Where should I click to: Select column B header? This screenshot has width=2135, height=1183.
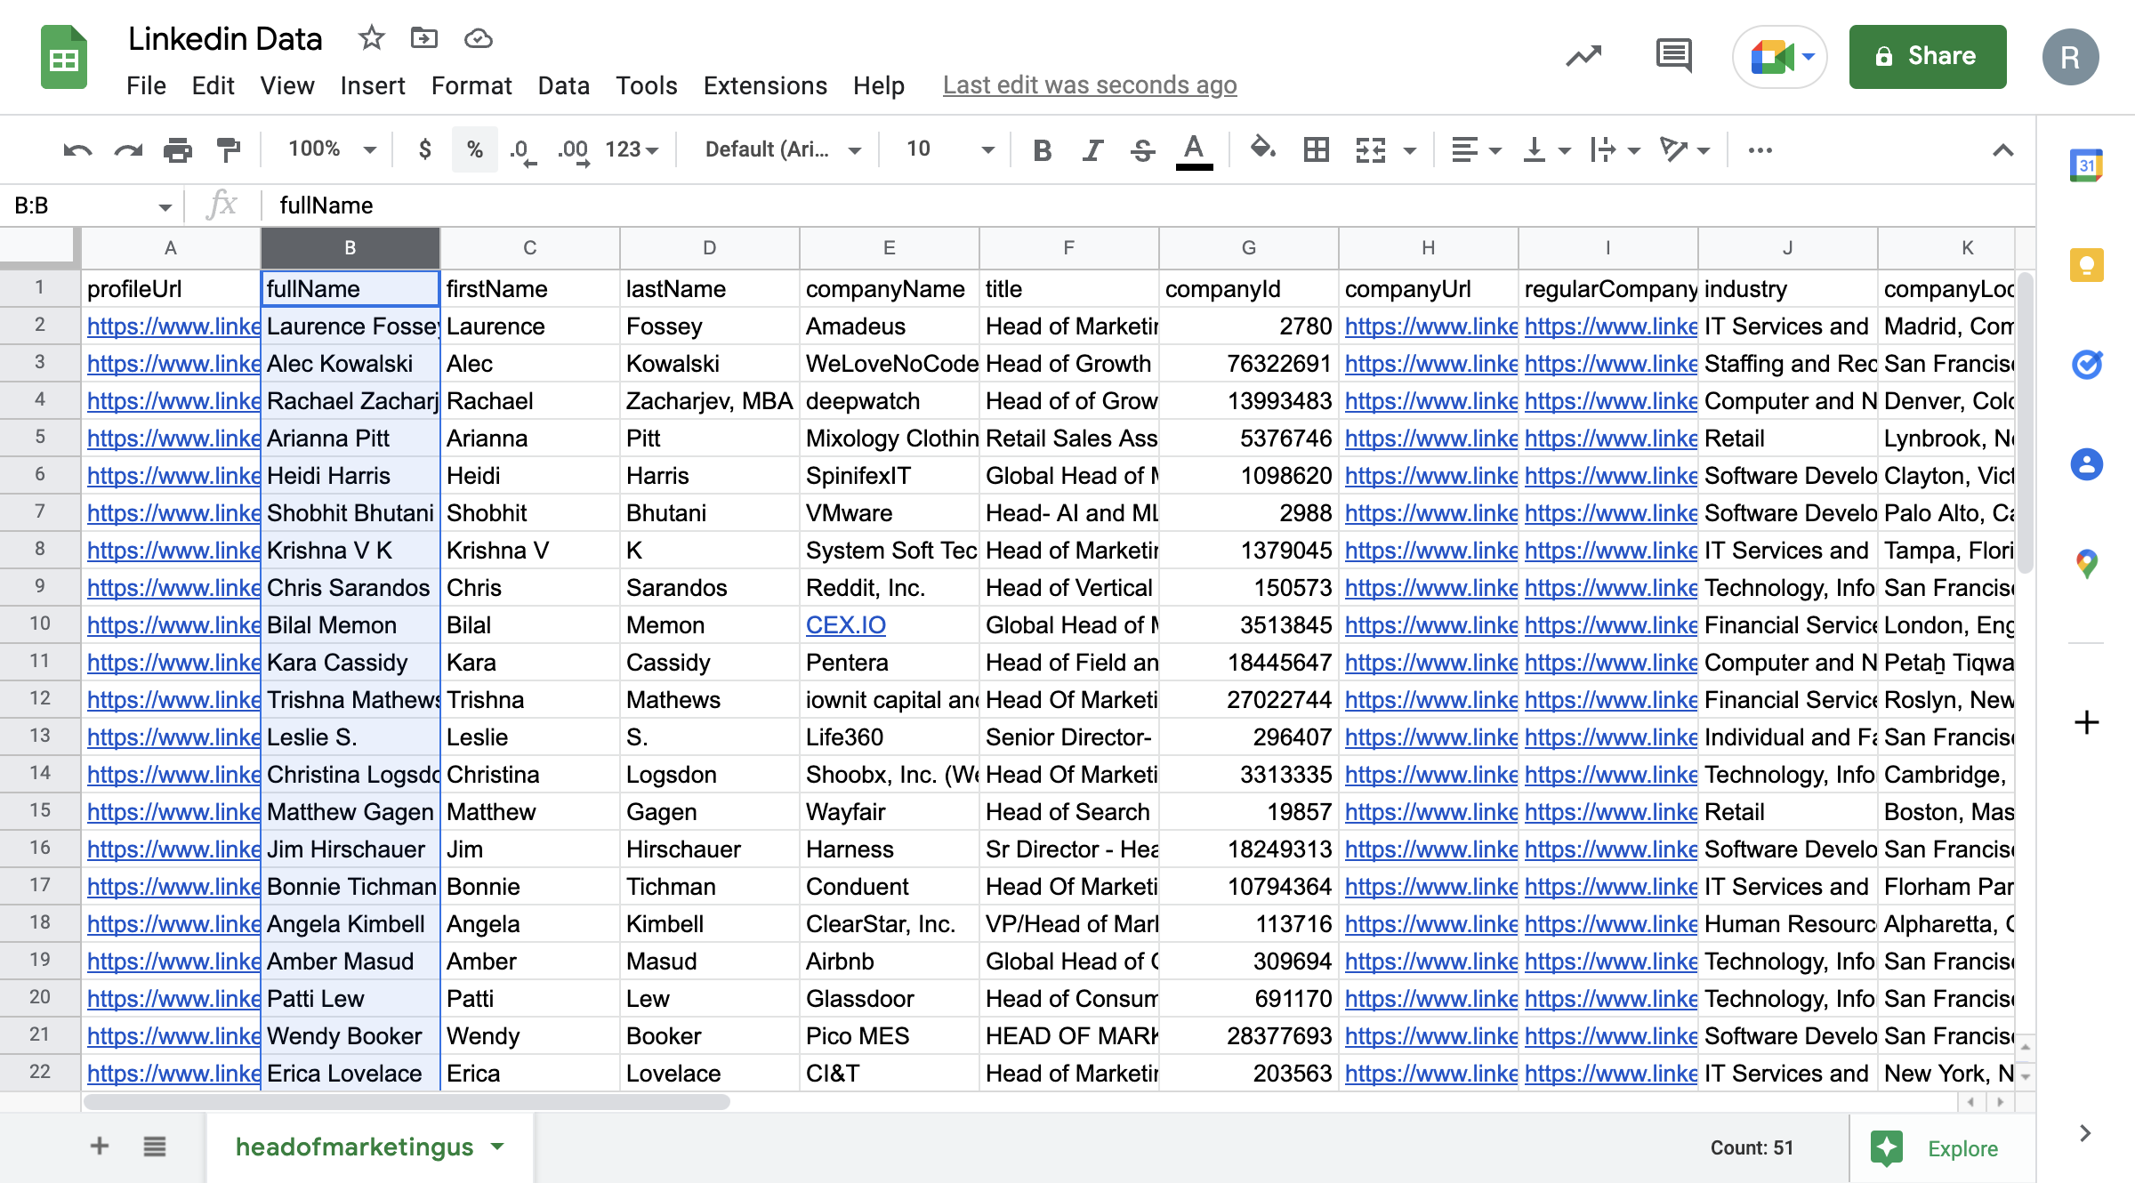pos(349,248)
